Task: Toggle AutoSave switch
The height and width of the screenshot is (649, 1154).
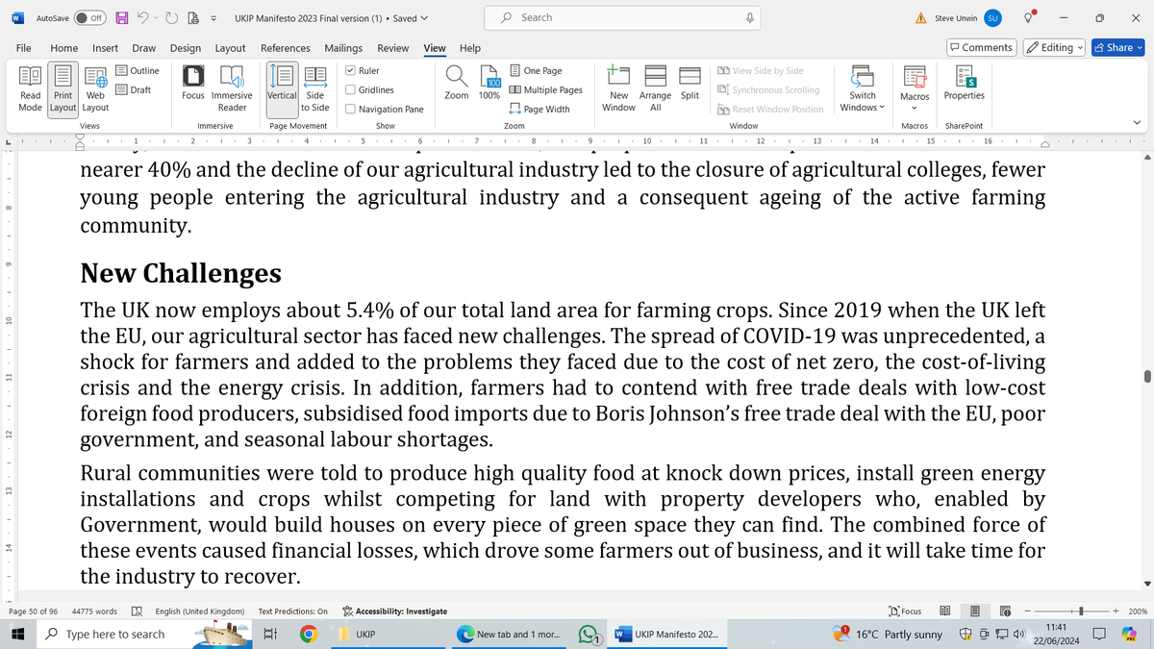Action: (x=89, y=18)
